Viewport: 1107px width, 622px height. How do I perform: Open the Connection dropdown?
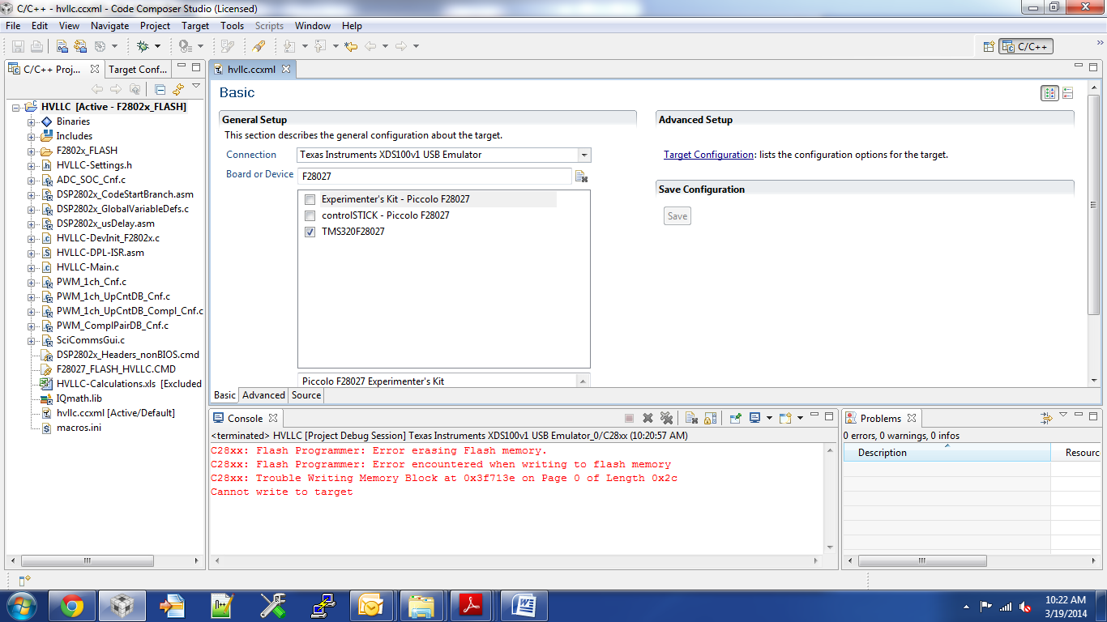click(583, 155)
